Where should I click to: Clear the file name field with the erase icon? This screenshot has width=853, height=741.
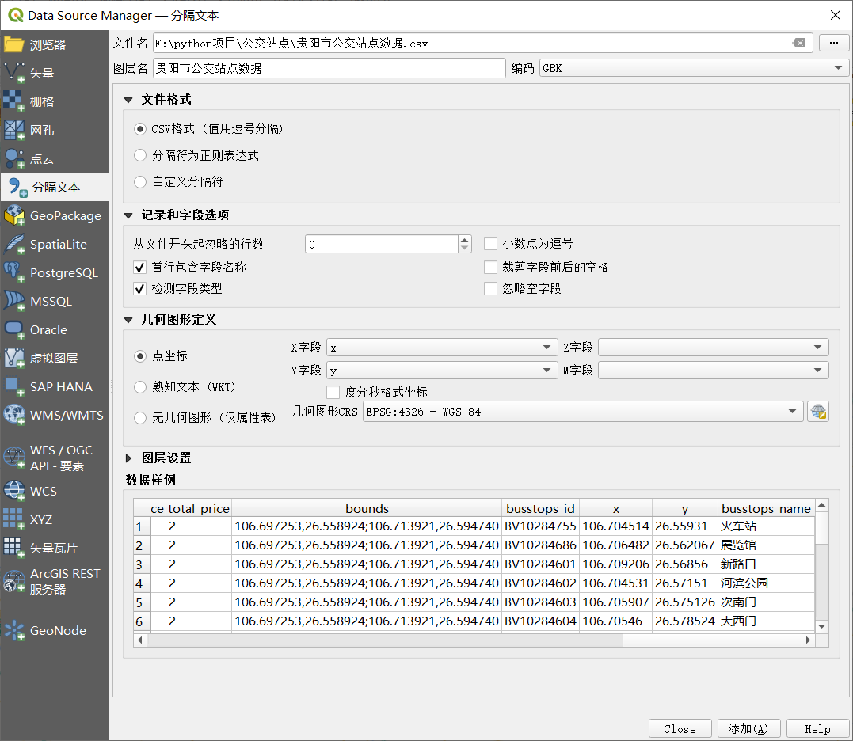click(x=799, y=43)
